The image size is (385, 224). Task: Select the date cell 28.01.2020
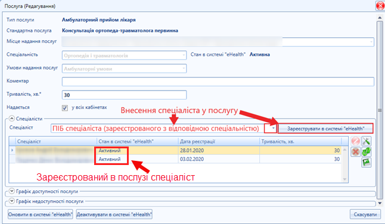[219, 150]
